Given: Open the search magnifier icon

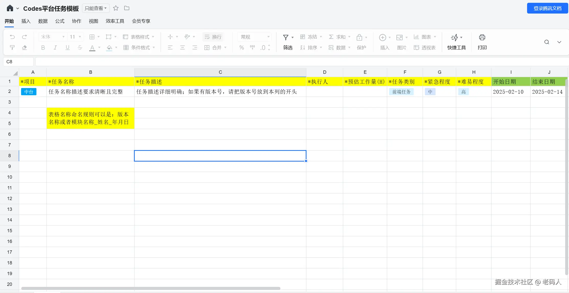Looking at the screenshot, I should coord(547,42).
